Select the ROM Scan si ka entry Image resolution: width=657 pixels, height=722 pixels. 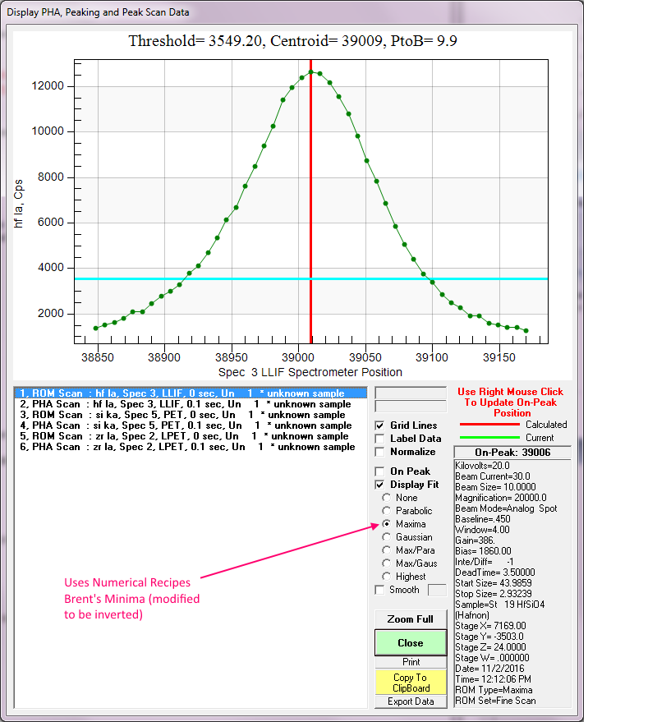pyautogui.click(x=185, y=415)
